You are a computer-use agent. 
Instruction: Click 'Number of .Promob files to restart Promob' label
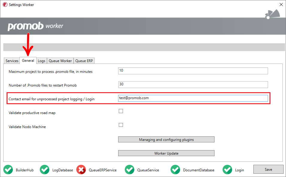point(43,85)
